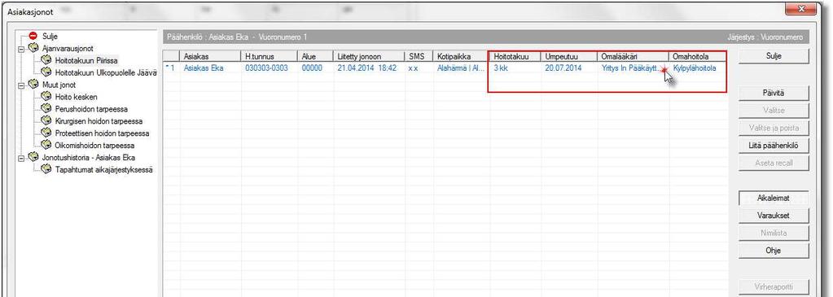
Task: Open Tapahtumat aikajärjestyksessä history
Action: [x=104, y=170]
